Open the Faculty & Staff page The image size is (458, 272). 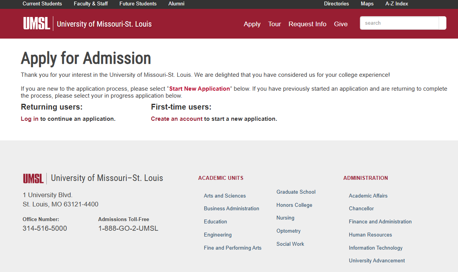(90, 4)
